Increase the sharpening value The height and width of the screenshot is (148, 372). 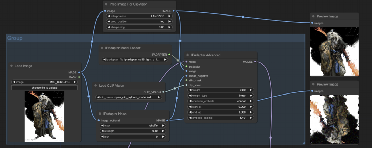[169, 27]
